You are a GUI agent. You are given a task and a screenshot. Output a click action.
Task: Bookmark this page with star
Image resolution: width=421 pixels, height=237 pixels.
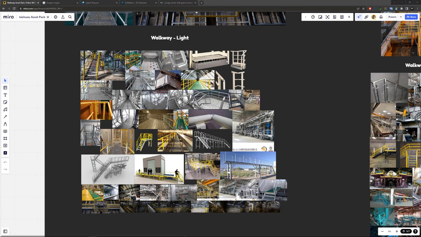[x=363, y=9]
